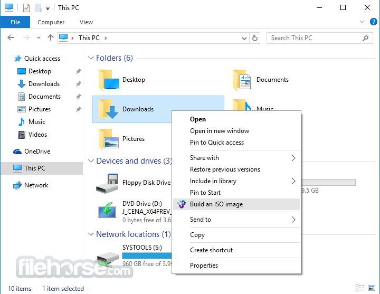This screenshot has height=294, width=380.
Task: Select Network in the navigation pane
Action: [30, 185]
